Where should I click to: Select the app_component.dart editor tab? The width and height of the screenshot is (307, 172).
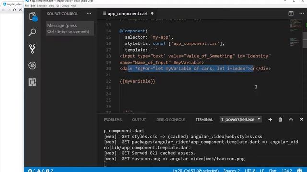tap(128, 14)
